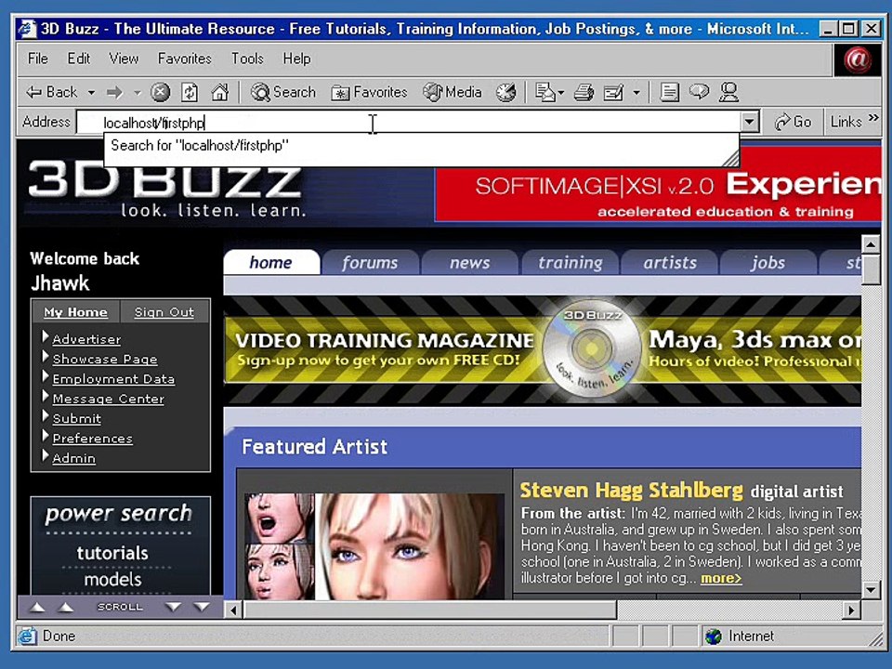Select the 'Search for localhost/firstphp' suggestion

coord(421,146)
